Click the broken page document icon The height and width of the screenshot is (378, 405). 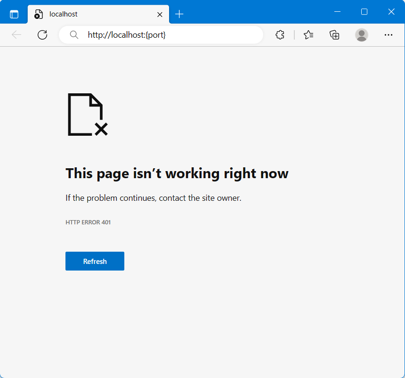point(87,115)
